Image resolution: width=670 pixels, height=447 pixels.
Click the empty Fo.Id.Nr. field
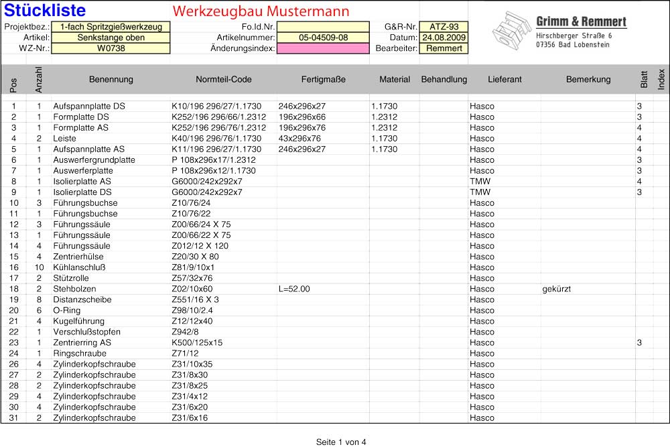[x=323, y=27]
